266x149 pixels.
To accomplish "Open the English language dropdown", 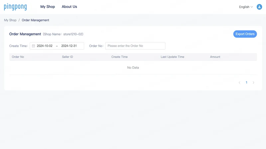I will [x=246, y=7].
